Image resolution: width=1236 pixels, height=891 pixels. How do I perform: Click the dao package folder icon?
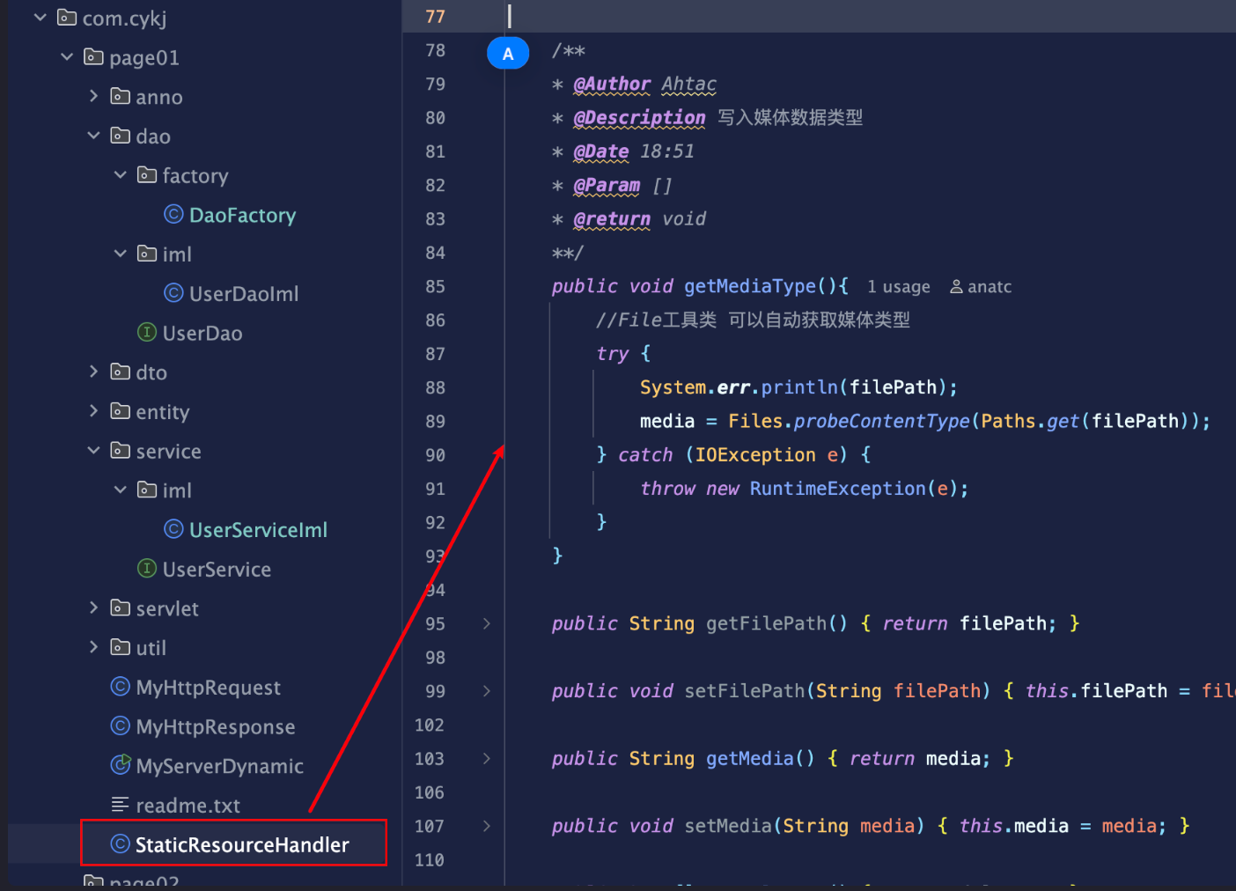tap(121, 136)
